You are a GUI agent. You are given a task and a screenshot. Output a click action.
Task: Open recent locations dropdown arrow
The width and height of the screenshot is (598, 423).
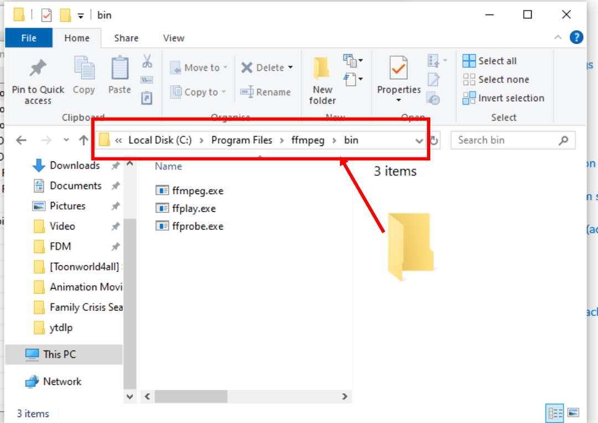pyautogui.click(x=66, y=140)
